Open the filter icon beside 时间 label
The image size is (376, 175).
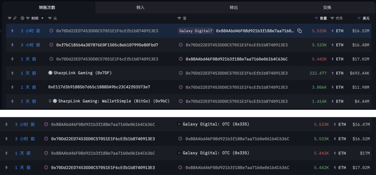(x=28, y=18)
